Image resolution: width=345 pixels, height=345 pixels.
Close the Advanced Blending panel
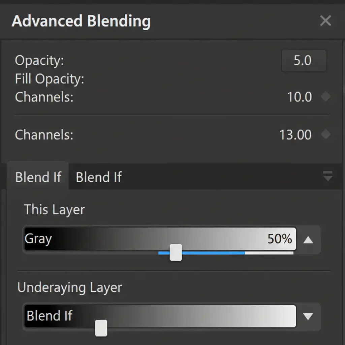[325, 21]
